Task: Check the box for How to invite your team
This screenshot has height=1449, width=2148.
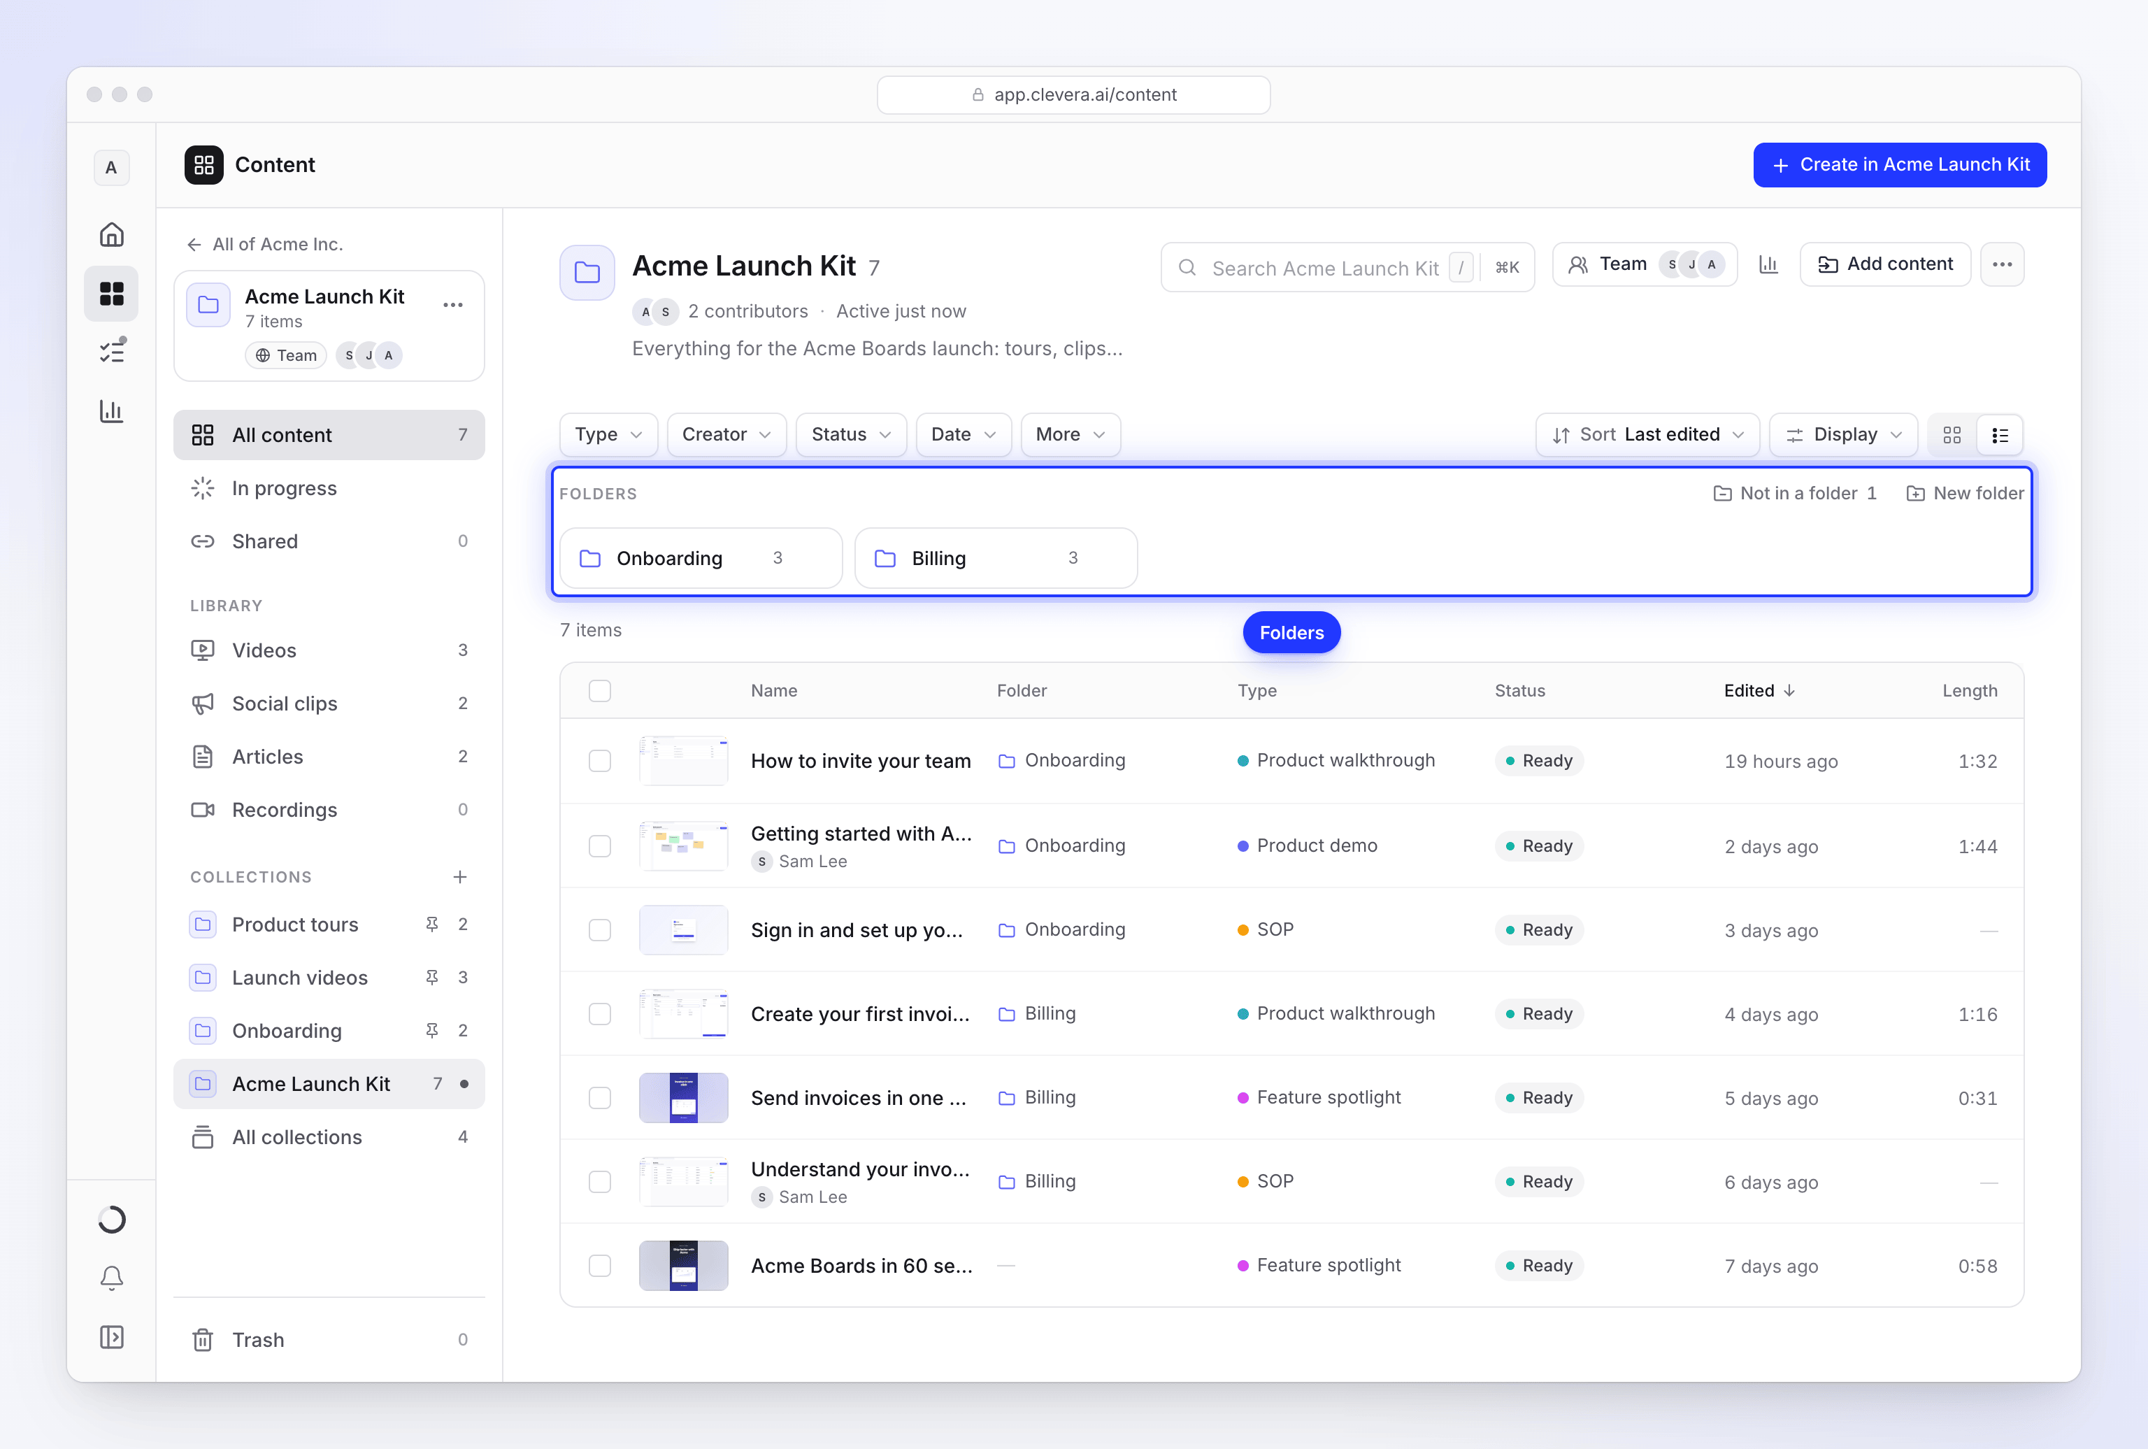Action: [600, 762]
